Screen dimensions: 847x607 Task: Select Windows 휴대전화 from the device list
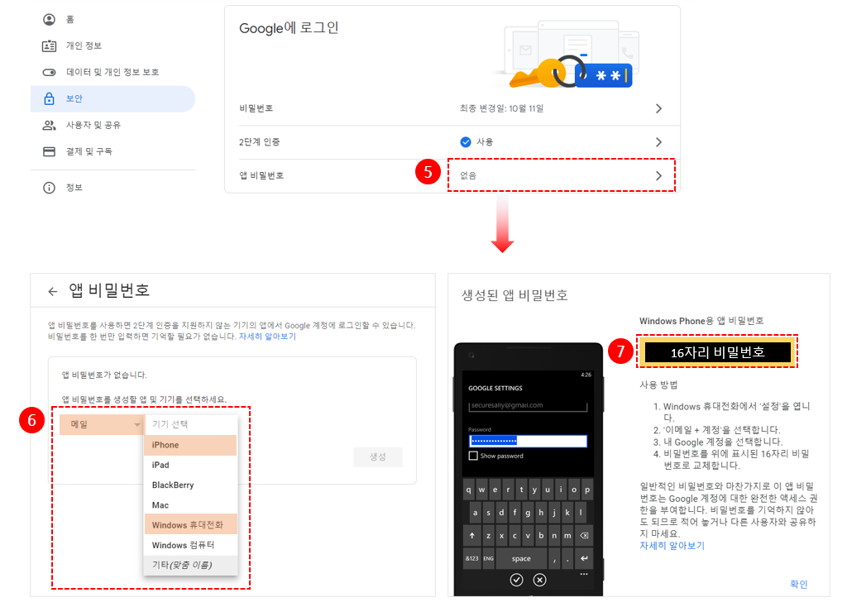(191, 525)
